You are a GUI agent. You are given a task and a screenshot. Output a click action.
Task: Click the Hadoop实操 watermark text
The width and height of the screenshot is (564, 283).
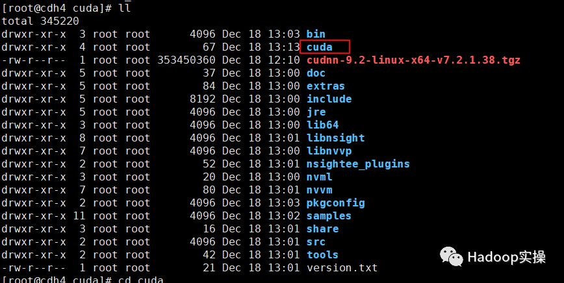pyautogui.click(x=506, y=257)
